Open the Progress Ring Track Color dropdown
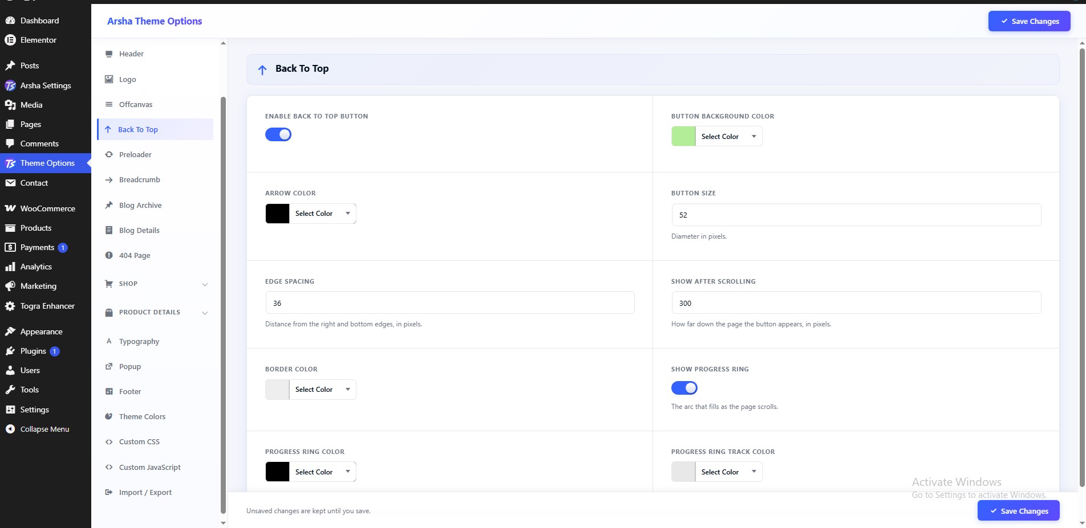 tap(728, 472)
